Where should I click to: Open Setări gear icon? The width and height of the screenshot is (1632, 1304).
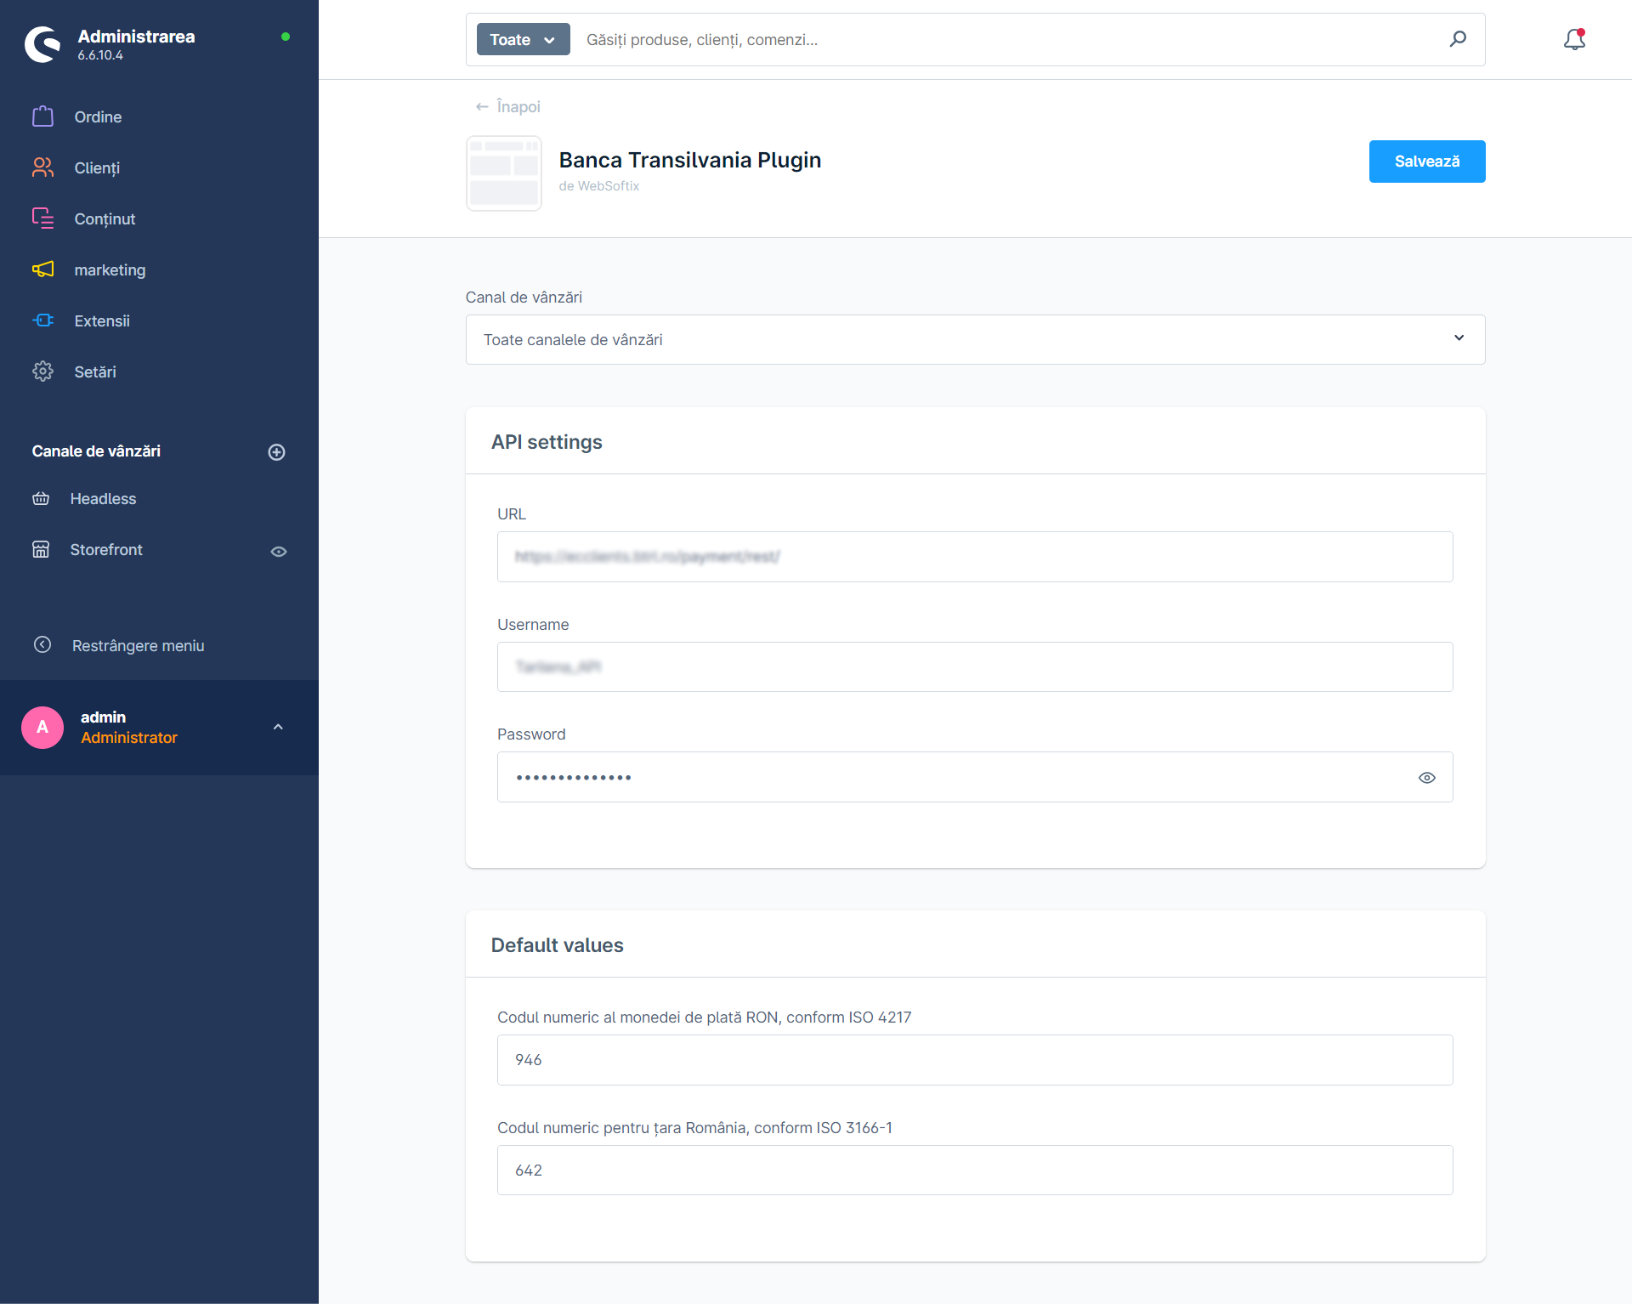42,371
